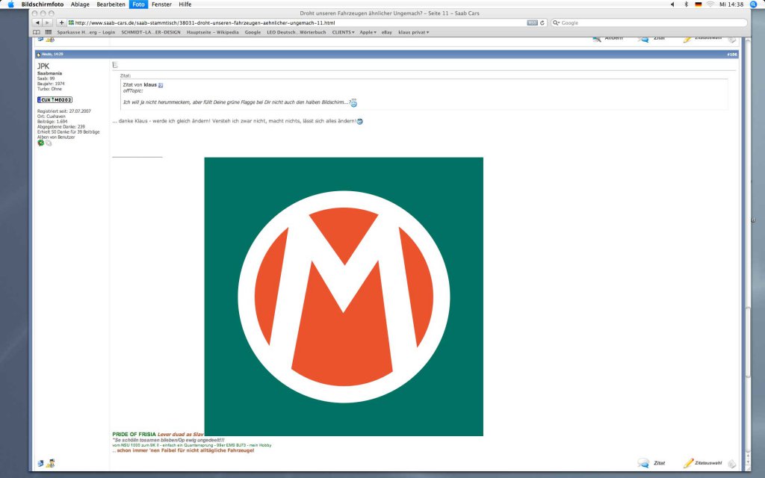This screenshot has width=765, height=478.
Task: Go back with the Safari back arrow
Action: click(x=37, y=23)
